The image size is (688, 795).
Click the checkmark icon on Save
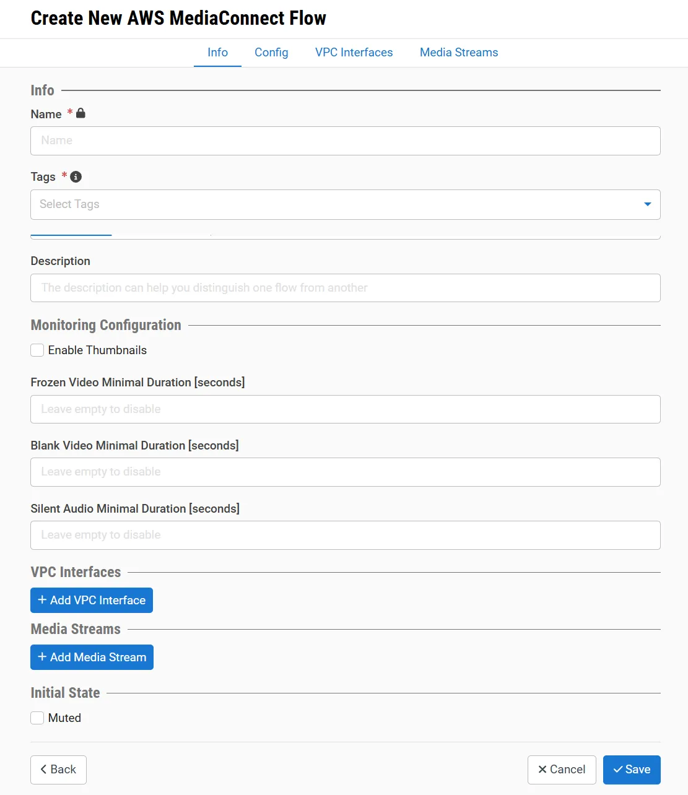(618, 770)
